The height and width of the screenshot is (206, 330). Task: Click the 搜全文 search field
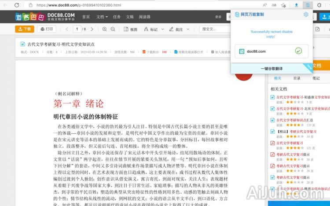click(x=215, y=29)
